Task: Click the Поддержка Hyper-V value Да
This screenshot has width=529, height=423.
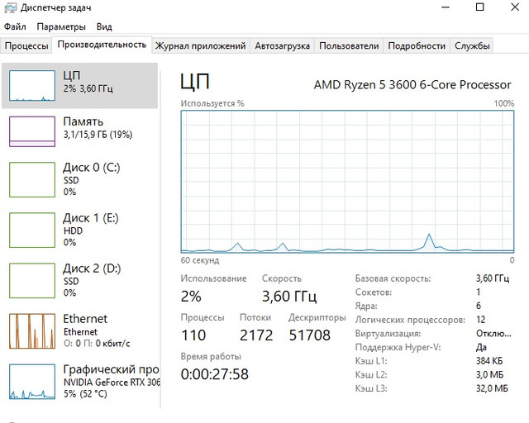Action: point(481,347)
